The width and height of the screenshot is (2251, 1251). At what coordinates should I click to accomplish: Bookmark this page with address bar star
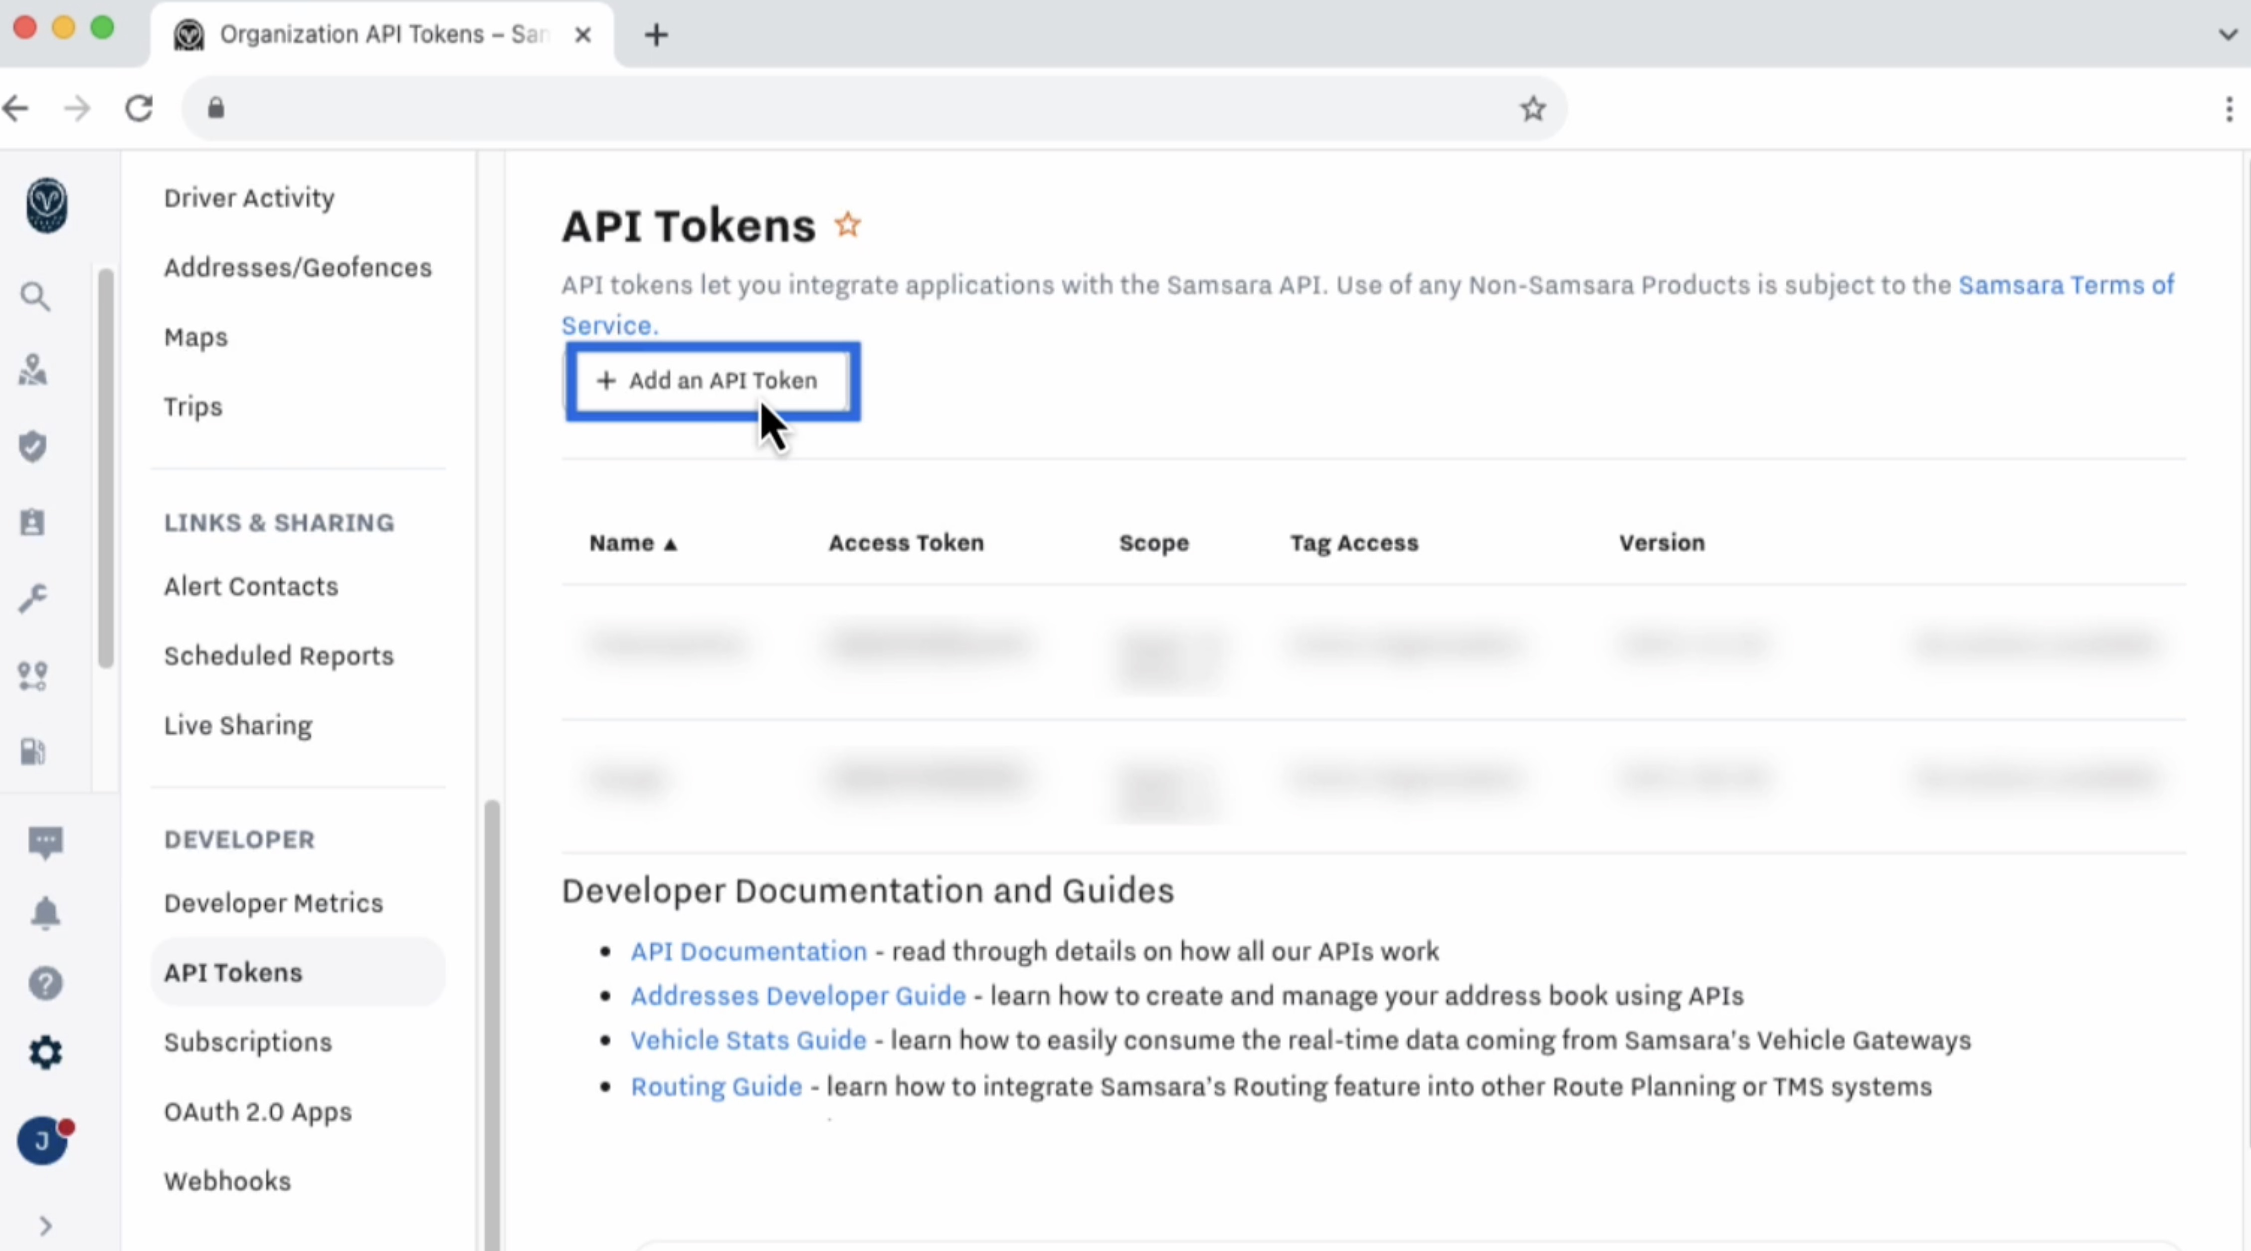point(1533,109)
